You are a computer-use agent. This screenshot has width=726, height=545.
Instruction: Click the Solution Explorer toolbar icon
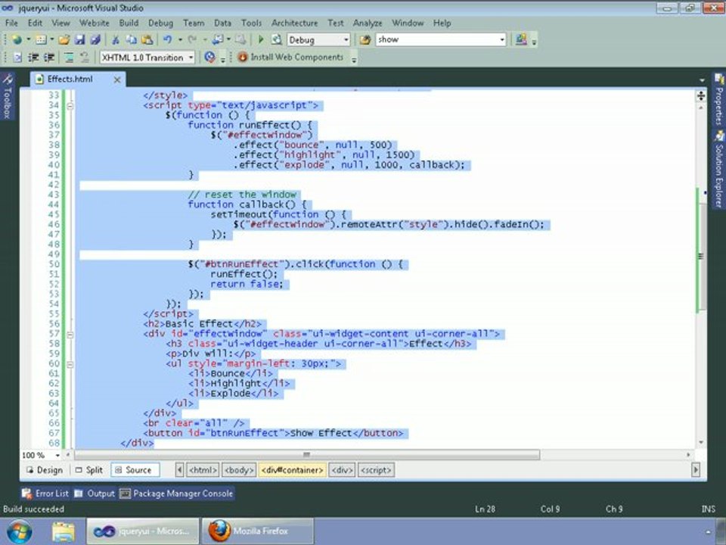coord(521,40)
